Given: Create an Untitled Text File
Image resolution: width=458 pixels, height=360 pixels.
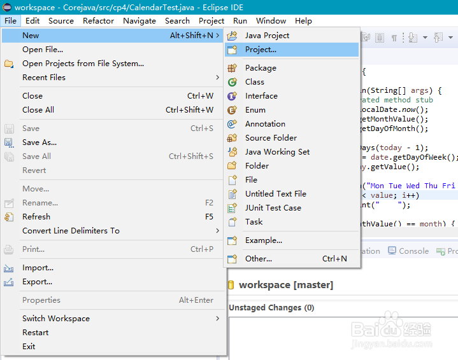Looking at the screenshot, I should click(x=292, y=194).
